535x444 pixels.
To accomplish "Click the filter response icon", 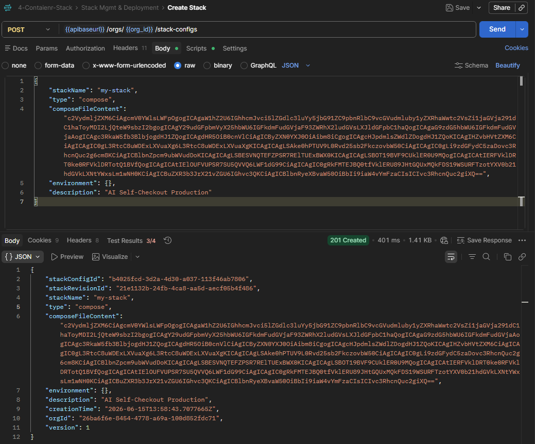I will coord(472,257).
